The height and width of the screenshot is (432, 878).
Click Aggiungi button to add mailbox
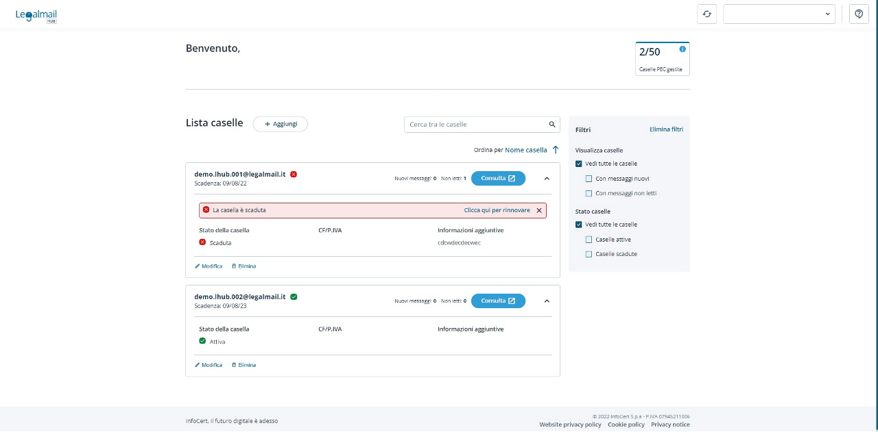point(280,124)
